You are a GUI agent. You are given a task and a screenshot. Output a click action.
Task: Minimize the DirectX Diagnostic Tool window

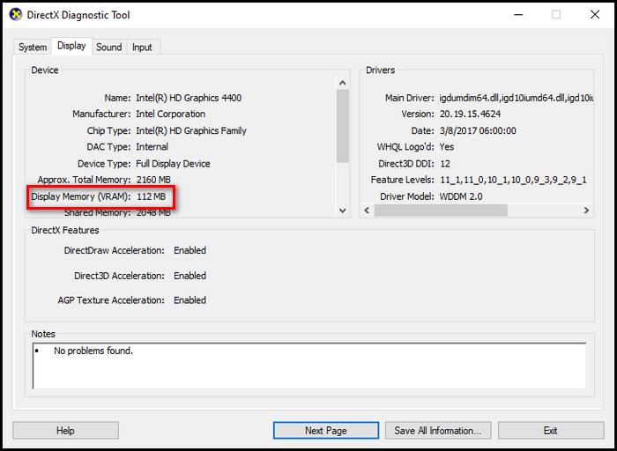click(x=518, y=15)
